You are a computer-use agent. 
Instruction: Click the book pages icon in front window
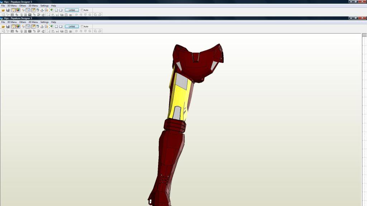pyautogui.click(x=46, y=26)
